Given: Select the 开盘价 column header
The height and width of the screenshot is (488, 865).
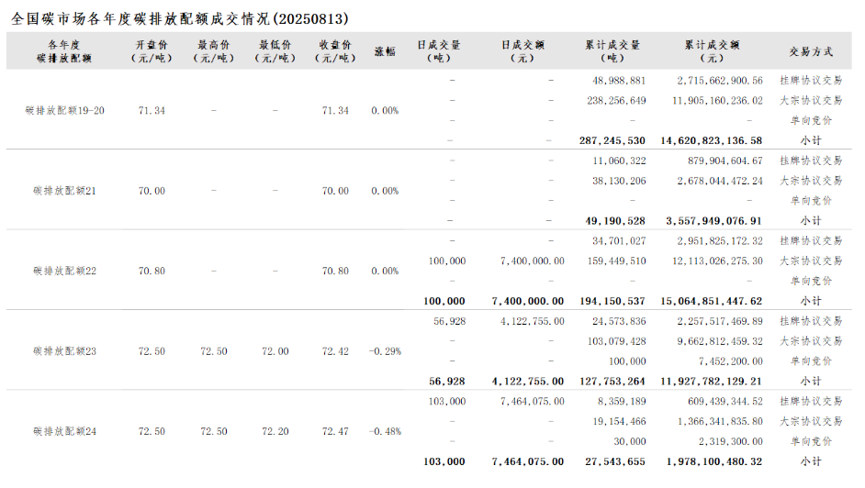Looking at the screenshot, I should [x=152, y=50].
